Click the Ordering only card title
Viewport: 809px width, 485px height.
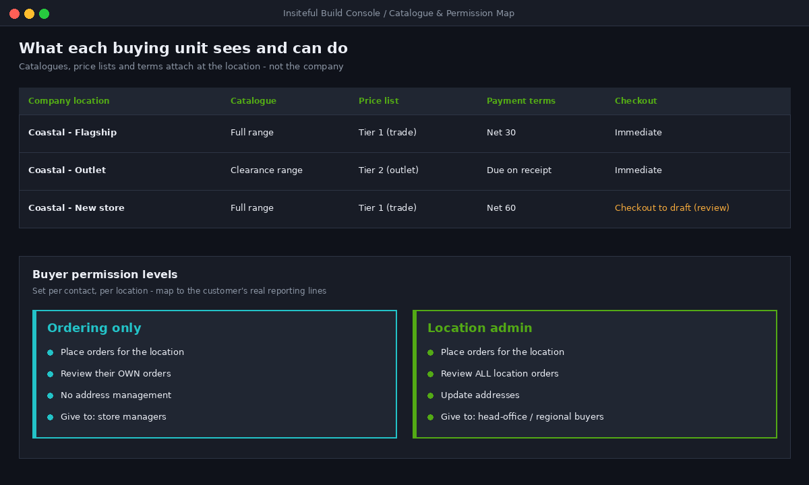click(x=94, y=328)
